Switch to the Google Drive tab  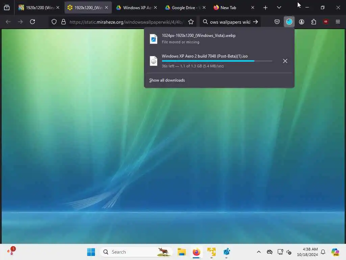(x=186, y=8)
